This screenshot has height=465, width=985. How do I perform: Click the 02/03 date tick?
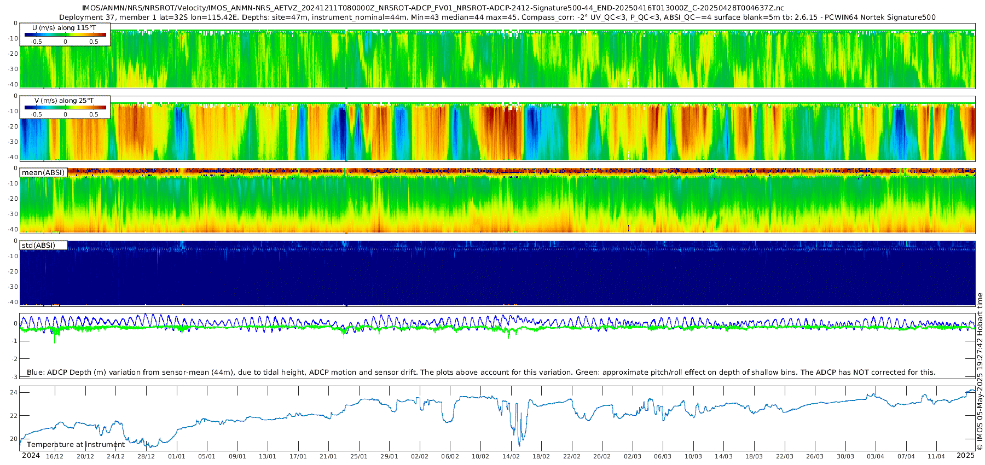pos(632,456)
